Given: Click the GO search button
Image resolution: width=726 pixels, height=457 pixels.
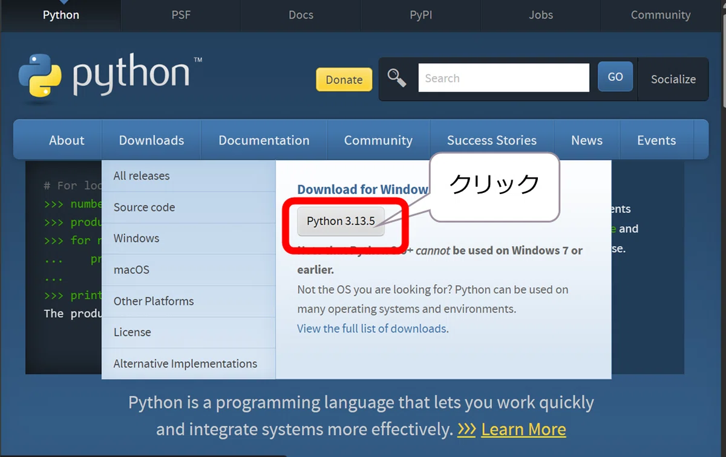Looking at the screenshot, I should [615, 77].
